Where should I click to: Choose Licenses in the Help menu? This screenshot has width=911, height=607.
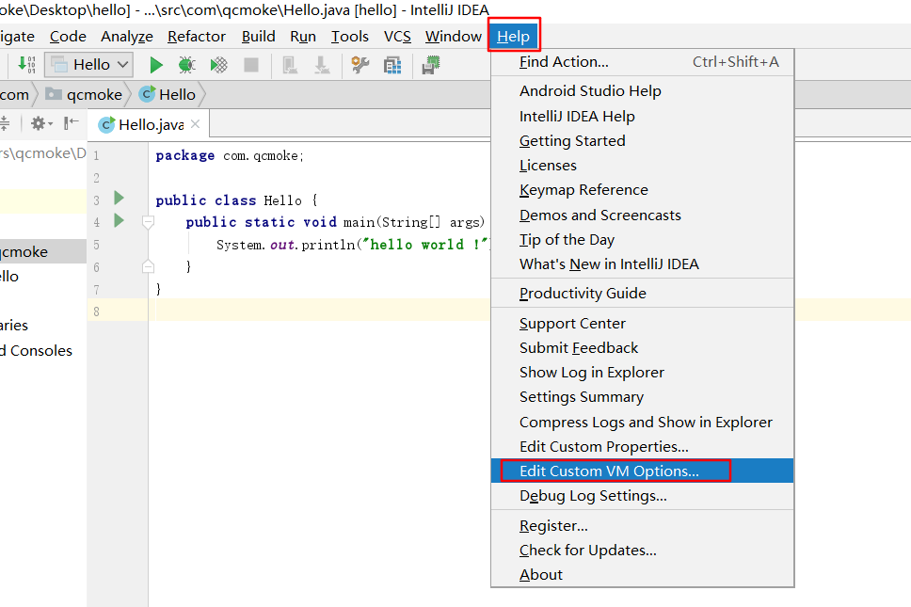(643, 165)
